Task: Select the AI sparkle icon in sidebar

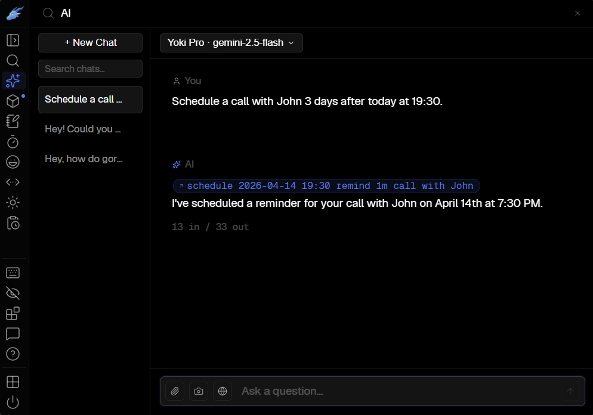Action: (13, 80)
